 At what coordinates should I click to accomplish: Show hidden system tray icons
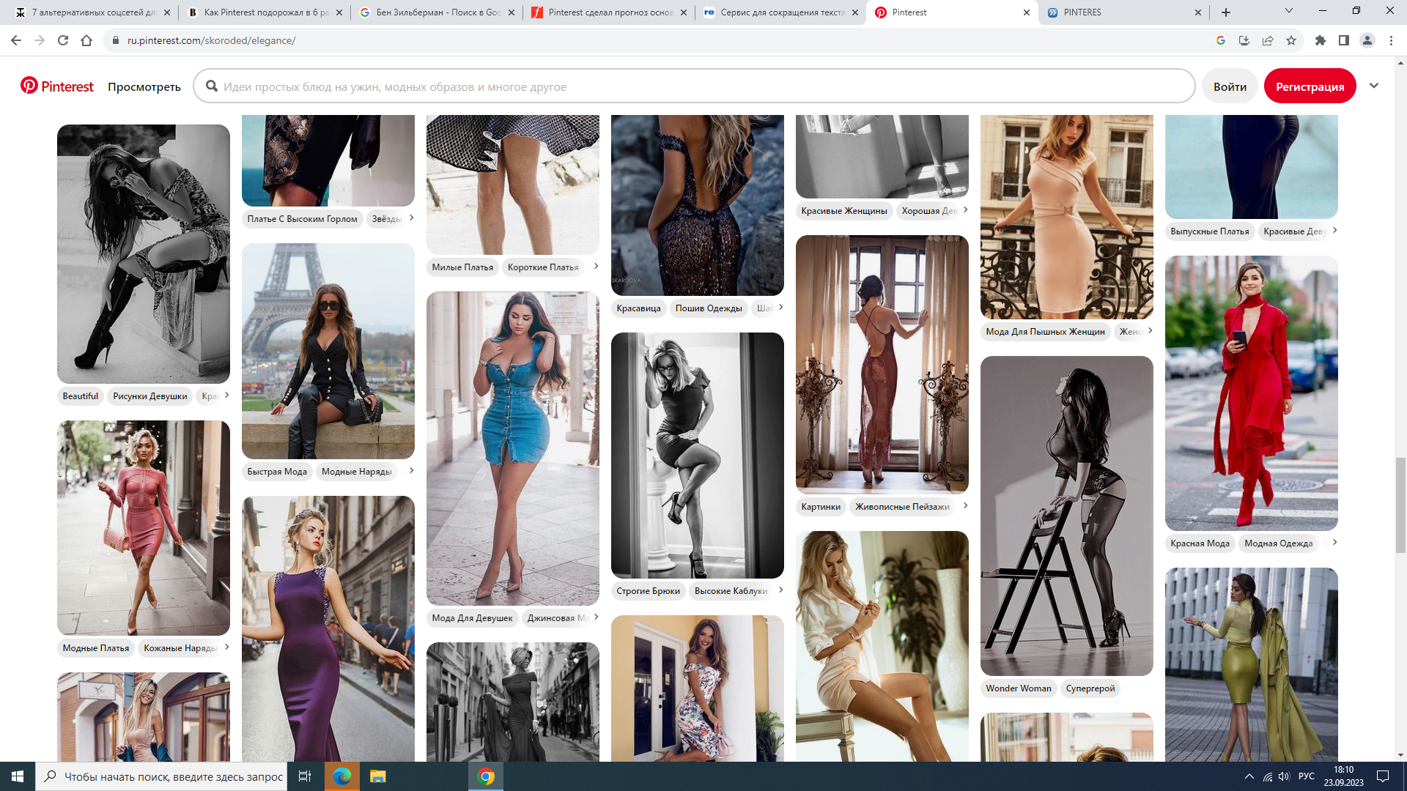pyautogui.click(x=1249, y=776)
